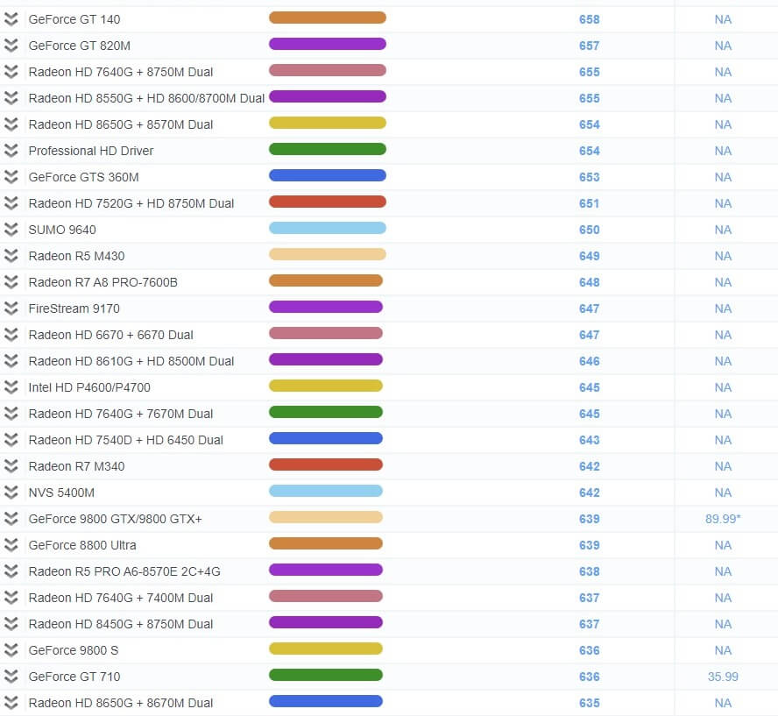Click the NA price for GeForce GT 140
Image resolution: width=778 pixels, height=716 pixels.
pos(723,19)
